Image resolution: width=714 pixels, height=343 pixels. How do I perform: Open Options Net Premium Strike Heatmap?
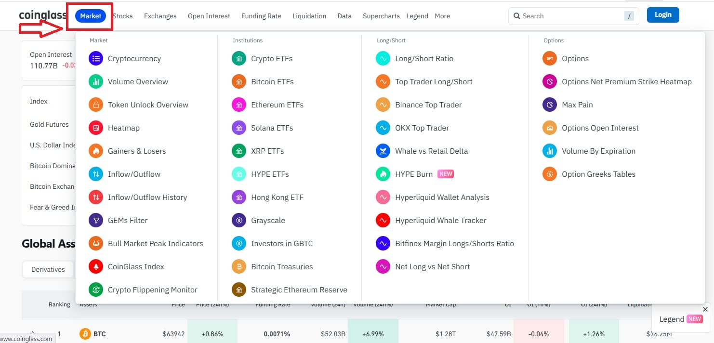[627, 81]
